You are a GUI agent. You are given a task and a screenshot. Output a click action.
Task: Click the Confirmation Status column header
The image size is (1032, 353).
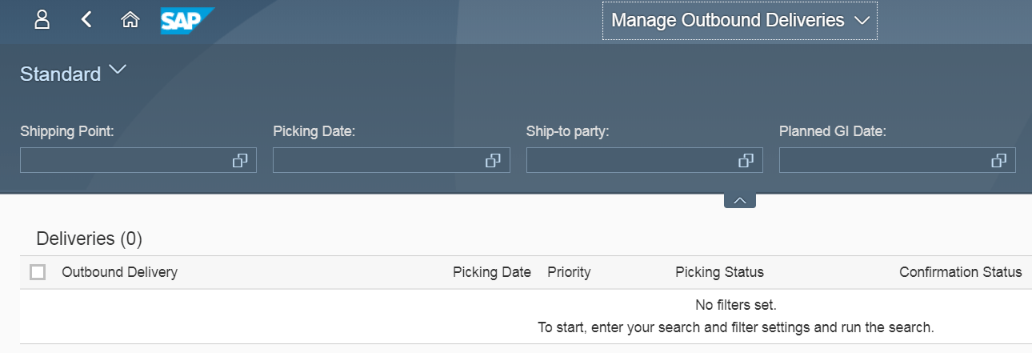tap(960, 272)
